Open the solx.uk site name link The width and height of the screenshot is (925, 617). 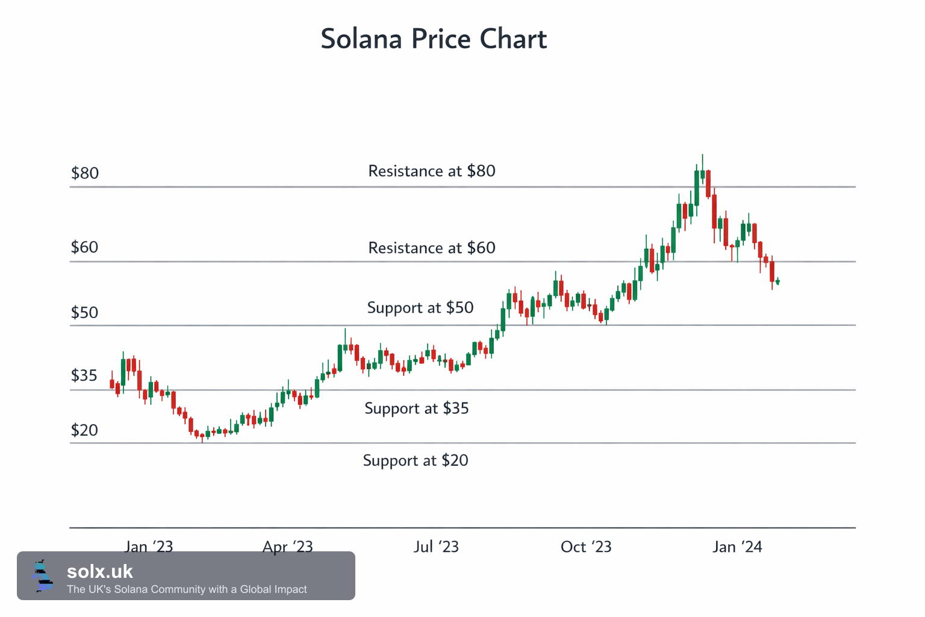(x=99, y=571)
